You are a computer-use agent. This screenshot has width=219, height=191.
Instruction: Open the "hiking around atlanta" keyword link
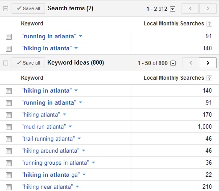[50, 151]
